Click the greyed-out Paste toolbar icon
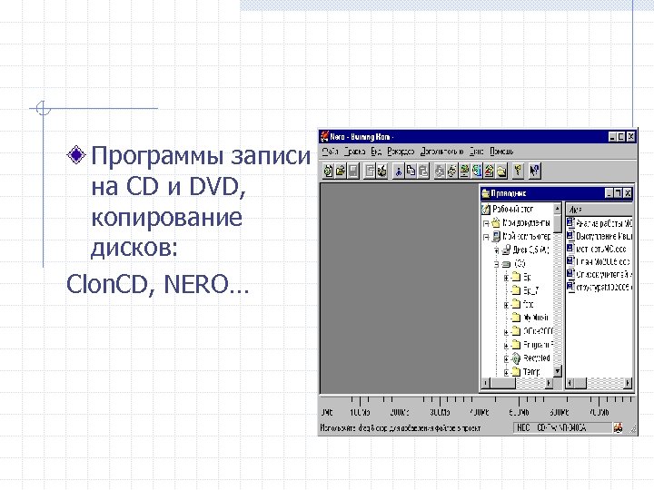Image resolution: width=654 pixels, height=490 pixels. (423, 171)
